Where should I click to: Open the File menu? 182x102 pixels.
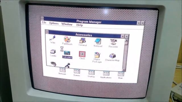pos(44,22)
